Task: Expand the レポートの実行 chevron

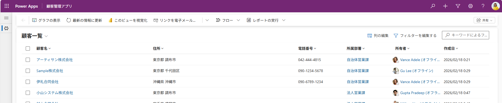Action: tap(284, 20)
